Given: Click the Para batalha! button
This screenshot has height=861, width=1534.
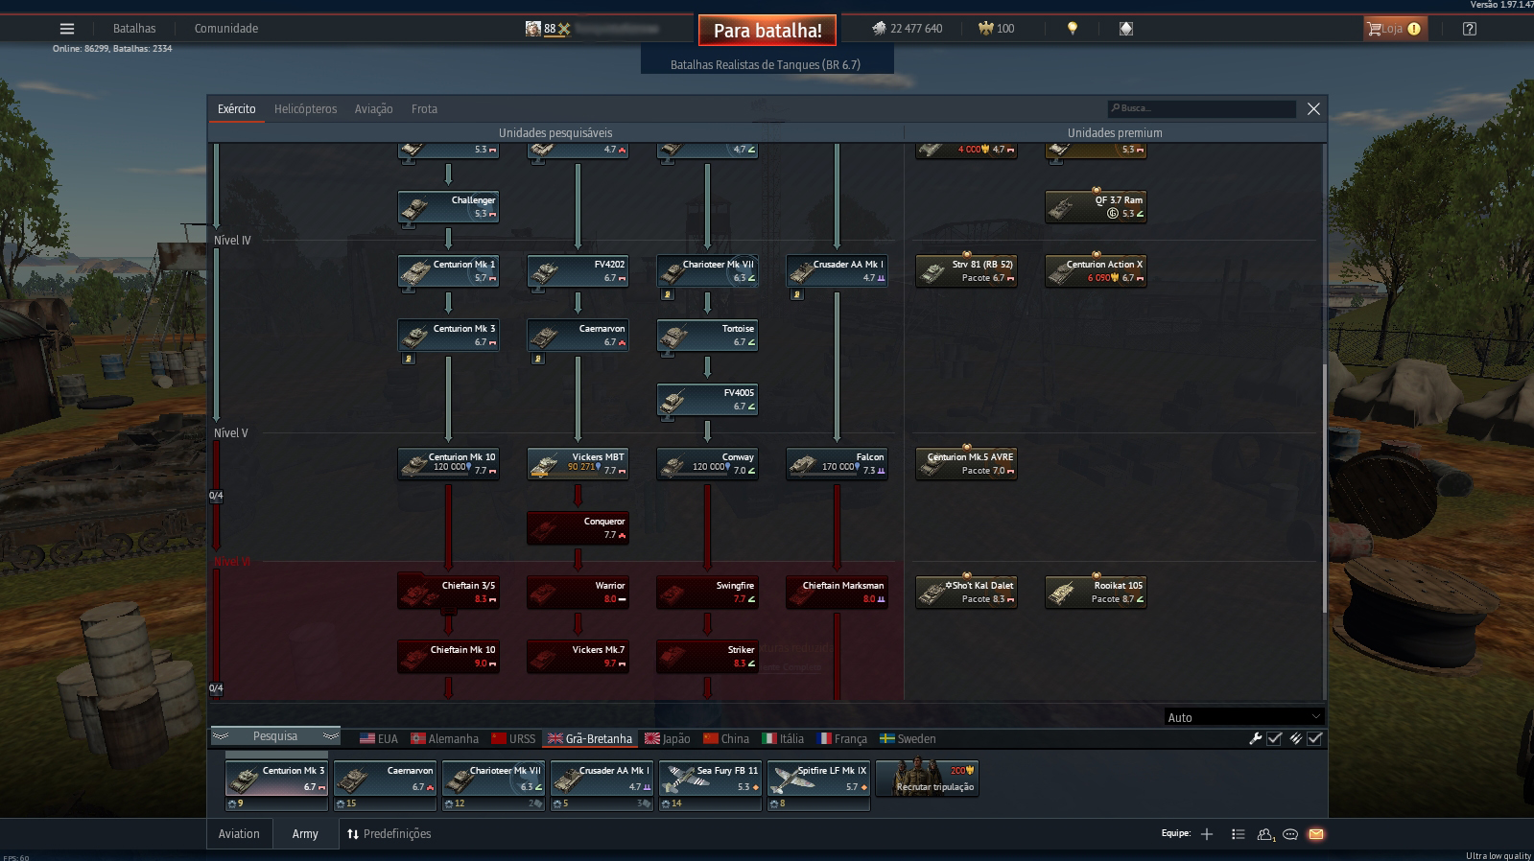Looking at the screenshot, I should click(x=767, y=31).
